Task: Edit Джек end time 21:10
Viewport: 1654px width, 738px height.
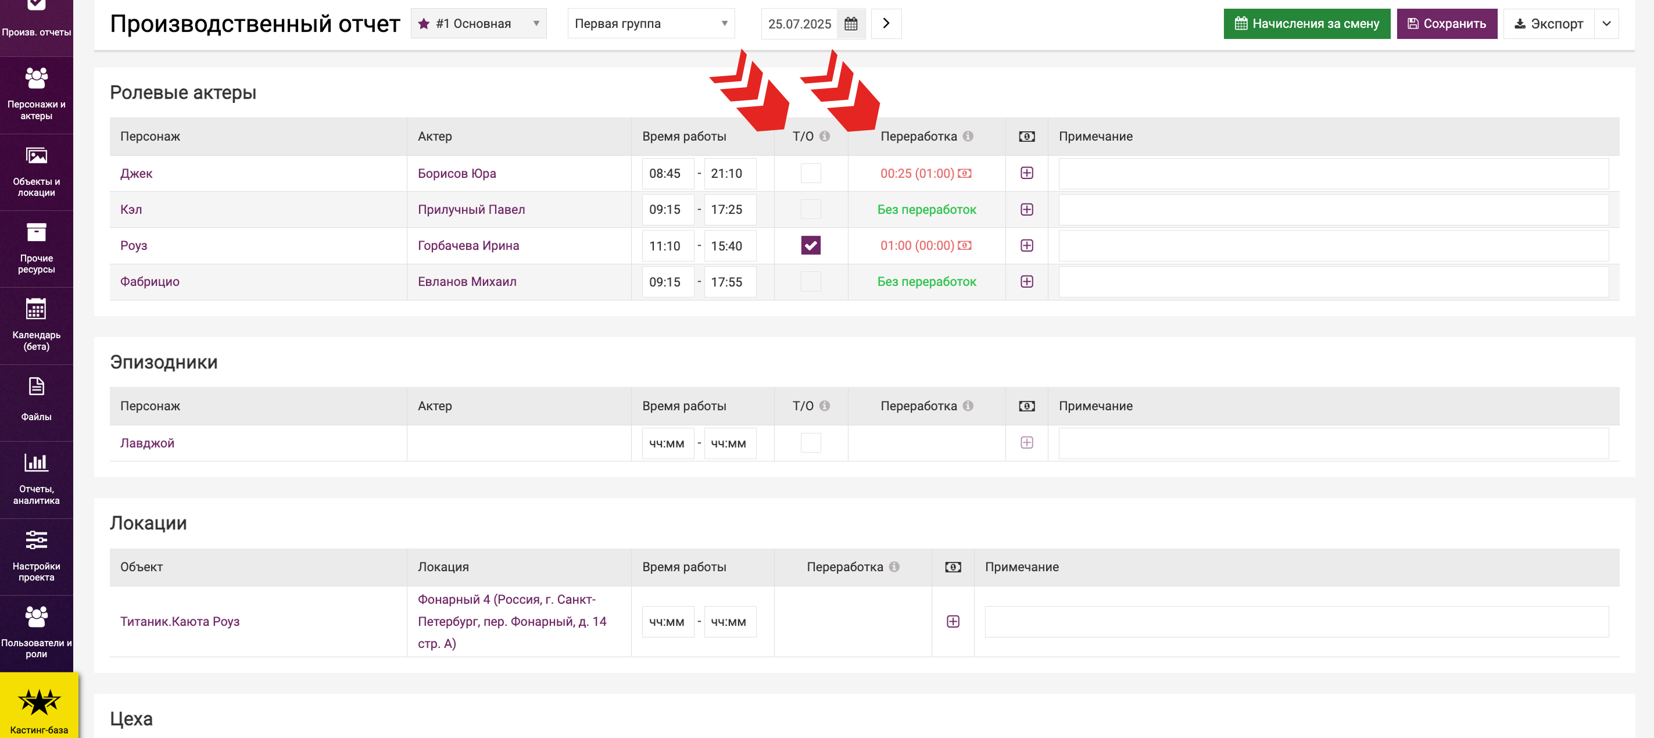Action: [x=730, y=173]
